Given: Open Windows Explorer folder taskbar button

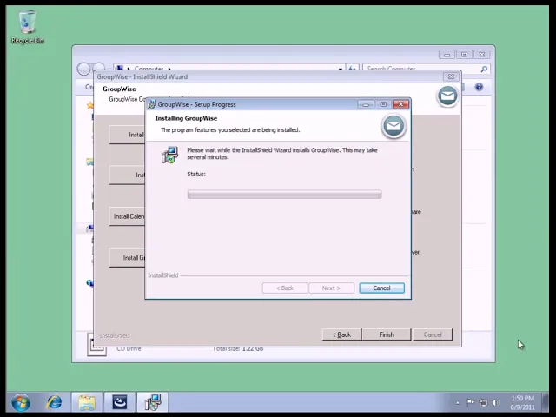Looking at the screenshot, I should tap(87, 402).
